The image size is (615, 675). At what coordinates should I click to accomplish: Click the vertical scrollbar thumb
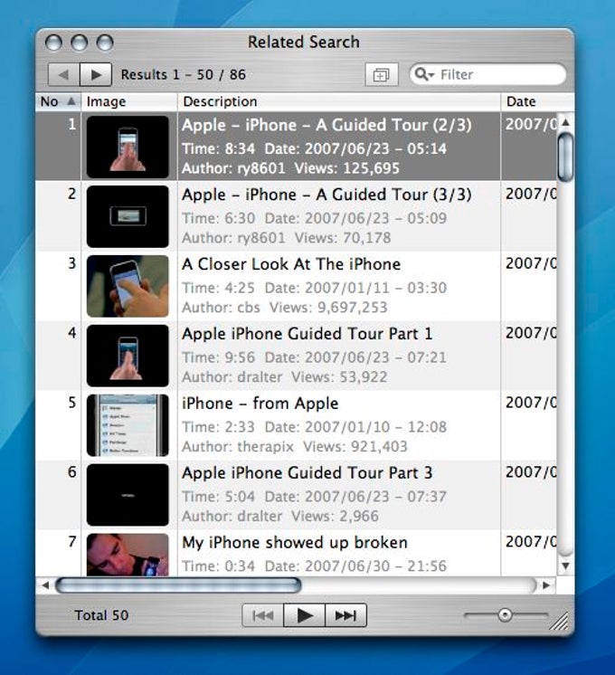click(x=565, y=157)
